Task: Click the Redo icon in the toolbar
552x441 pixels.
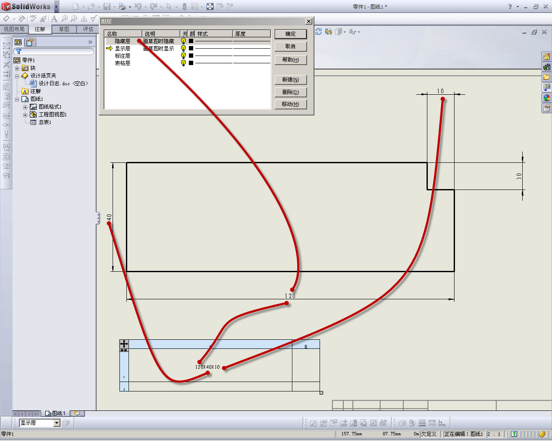Action: pyautogui.click(x=154, y=6)
